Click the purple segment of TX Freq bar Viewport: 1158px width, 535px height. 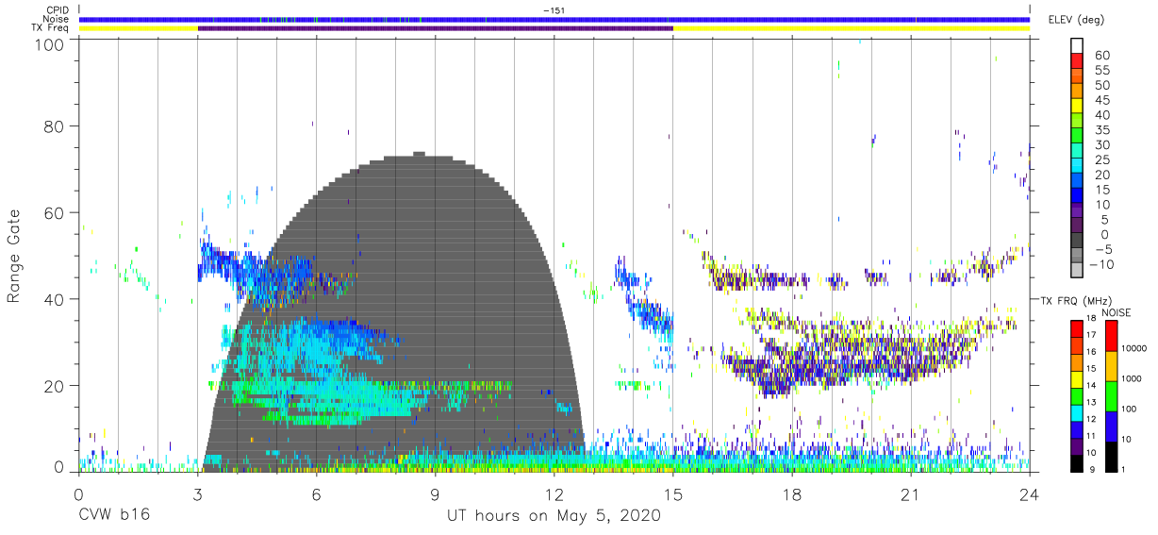click(x=436, y=28)
